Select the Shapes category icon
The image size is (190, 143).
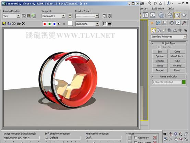click(x=159, y=30)
